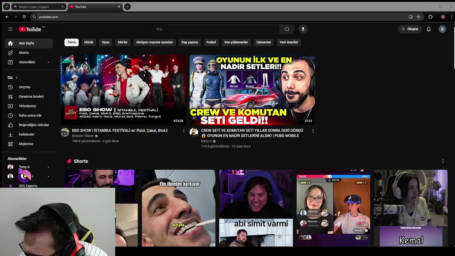455x256 pixels.
Task: Go to Ana Sayfa in sidebar
Action: click(29, 43)
